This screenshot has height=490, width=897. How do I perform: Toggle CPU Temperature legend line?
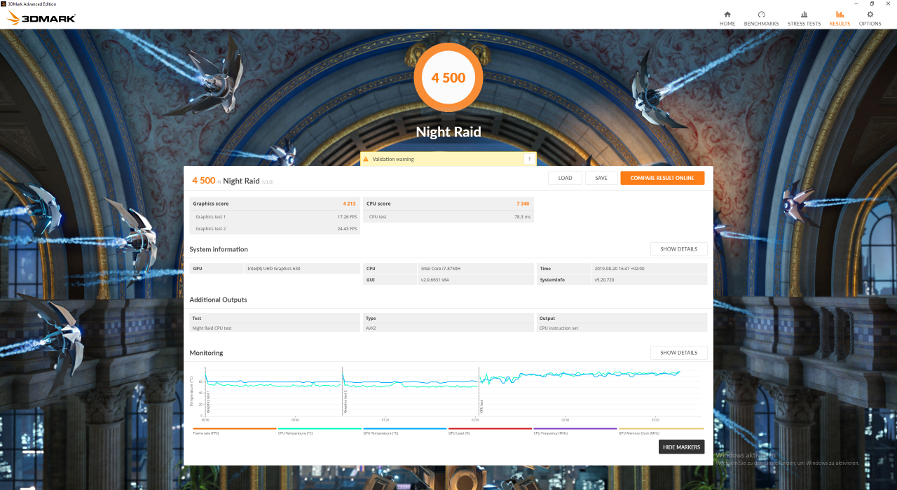tap(320, 430)
